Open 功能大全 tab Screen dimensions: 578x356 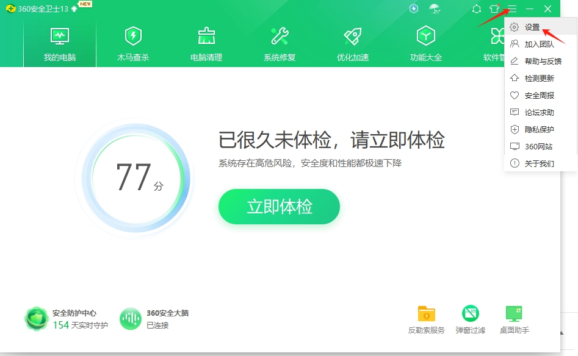click(x=426, y=44)
